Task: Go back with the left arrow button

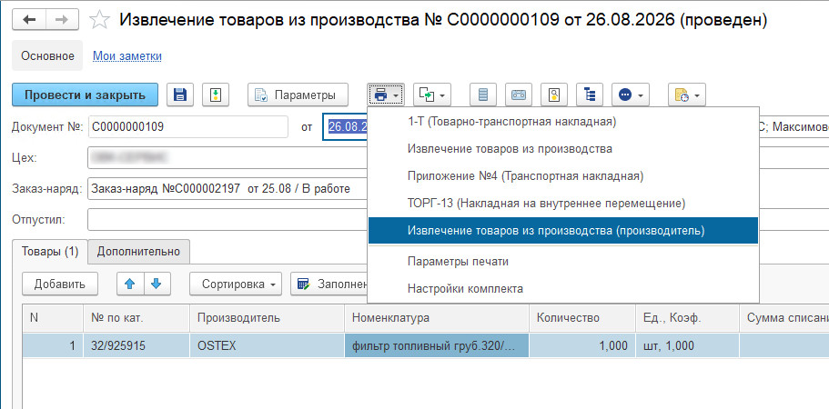Action: pos(29,19)
